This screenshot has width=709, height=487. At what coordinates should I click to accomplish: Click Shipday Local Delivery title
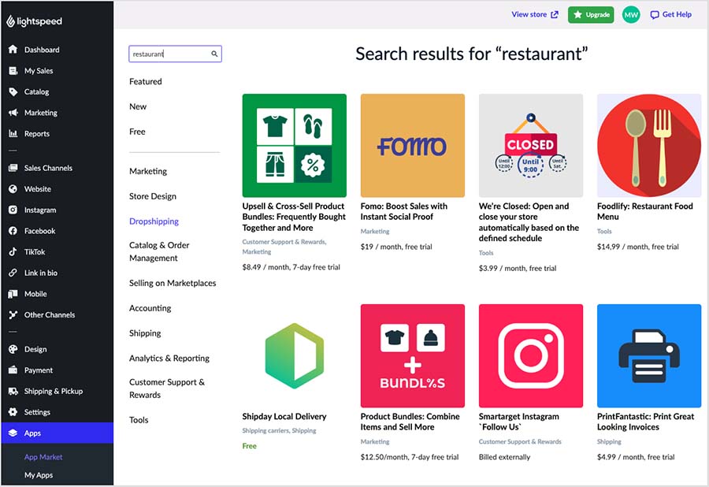[284, 416]
